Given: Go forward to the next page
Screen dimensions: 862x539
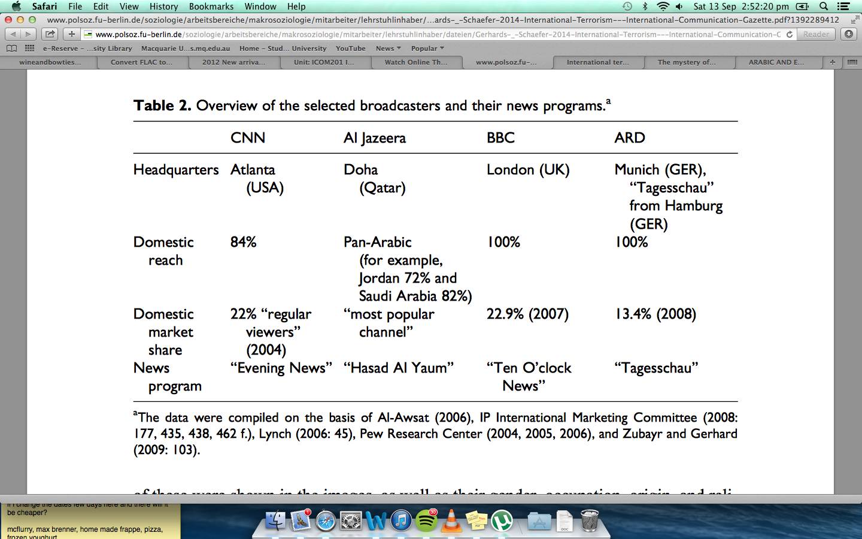Looking at the screenshot, I should click(x=28, y=34).
